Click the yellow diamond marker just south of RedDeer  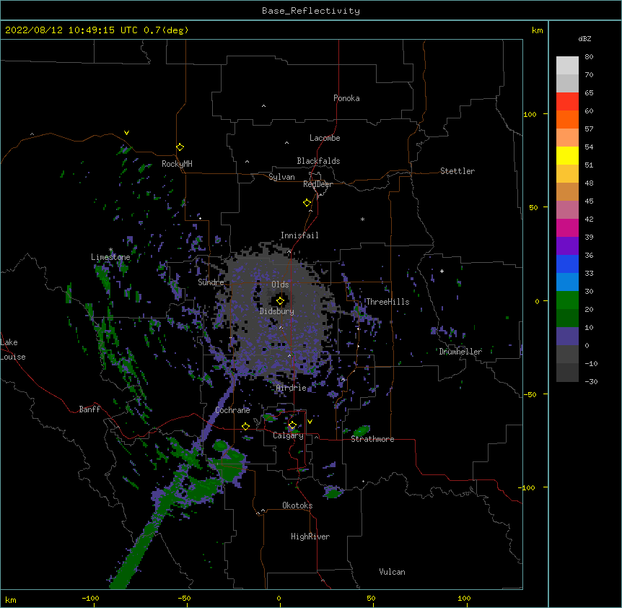[307, 203]
